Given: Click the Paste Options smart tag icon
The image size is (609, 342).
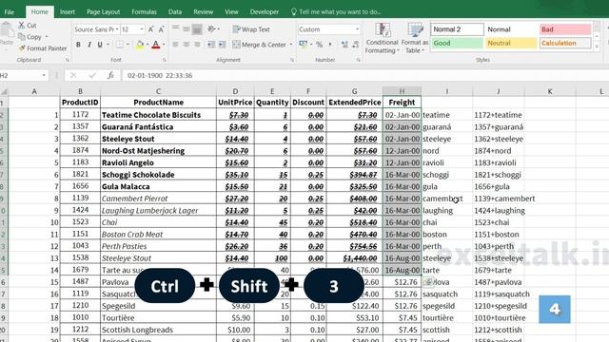Looking at the screenshot, I should [428, 282].
